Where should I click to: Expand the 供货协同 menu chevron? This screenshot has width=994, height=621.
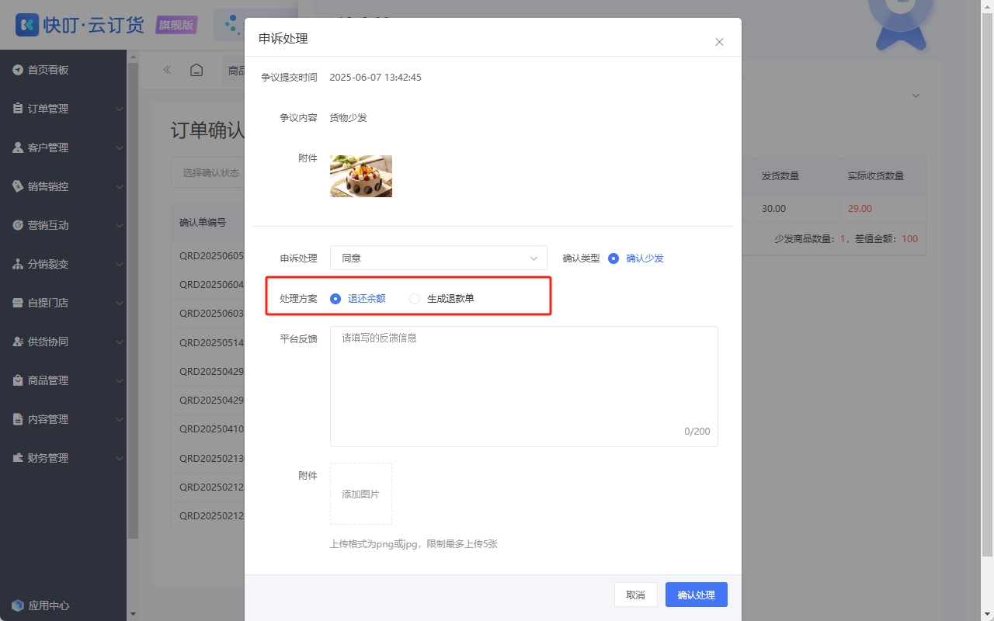(x=120, y=342)
